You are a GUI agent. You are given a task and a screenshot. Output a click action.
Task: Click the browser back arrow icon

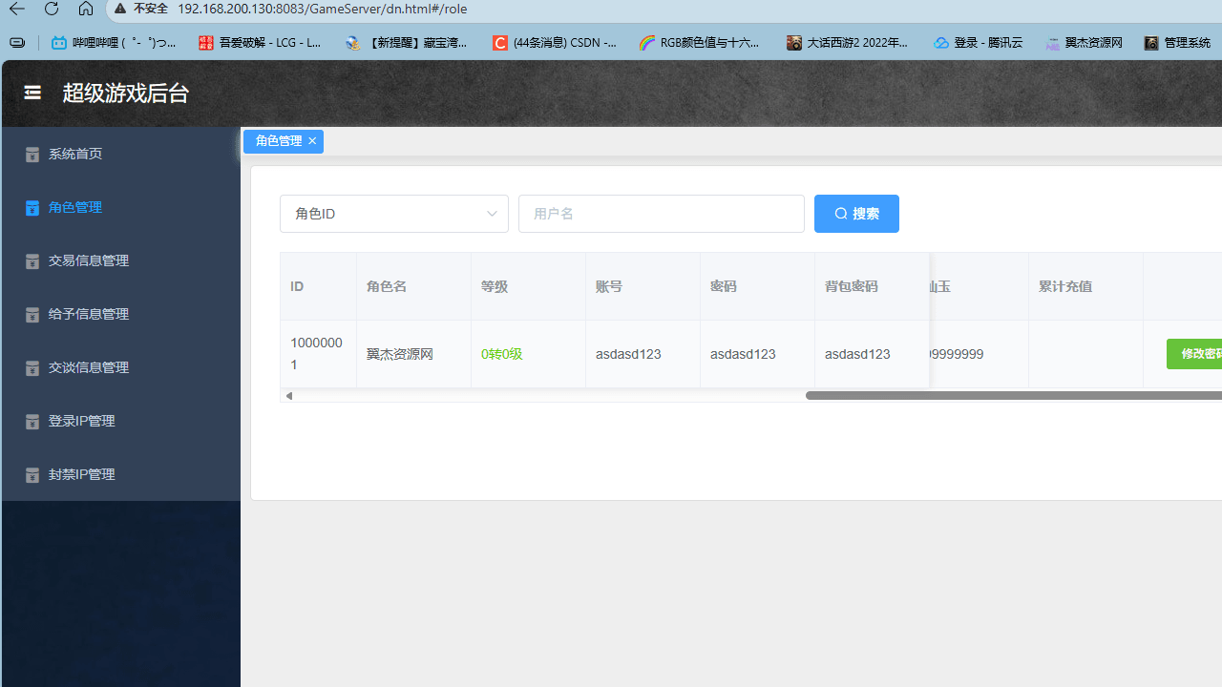pos(16,9)
